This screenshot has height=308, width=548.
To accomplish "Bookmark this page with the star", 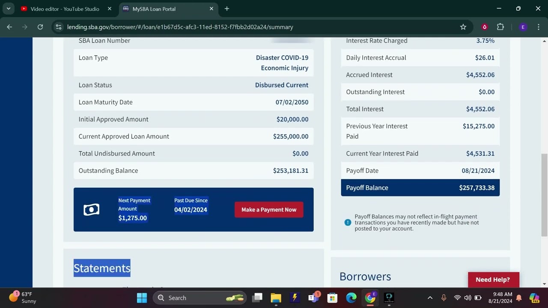I will click(463, 27).
